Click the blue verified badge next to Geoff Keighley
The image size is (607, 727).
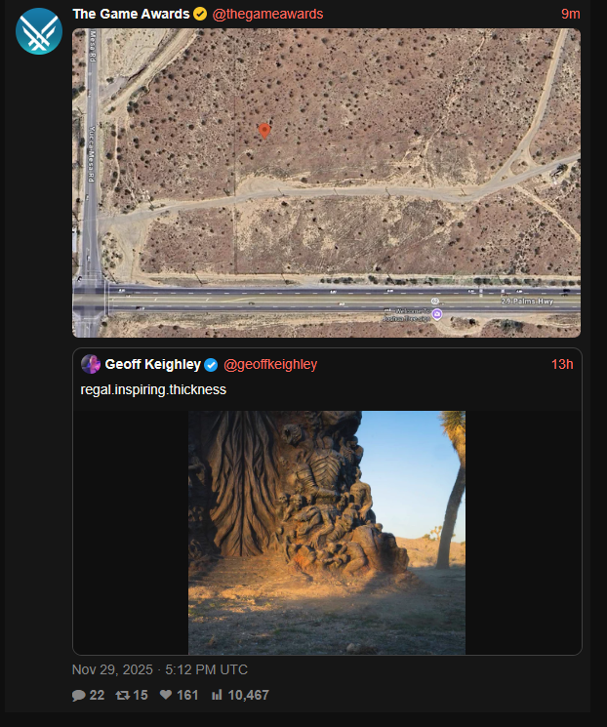pos(211,365)
